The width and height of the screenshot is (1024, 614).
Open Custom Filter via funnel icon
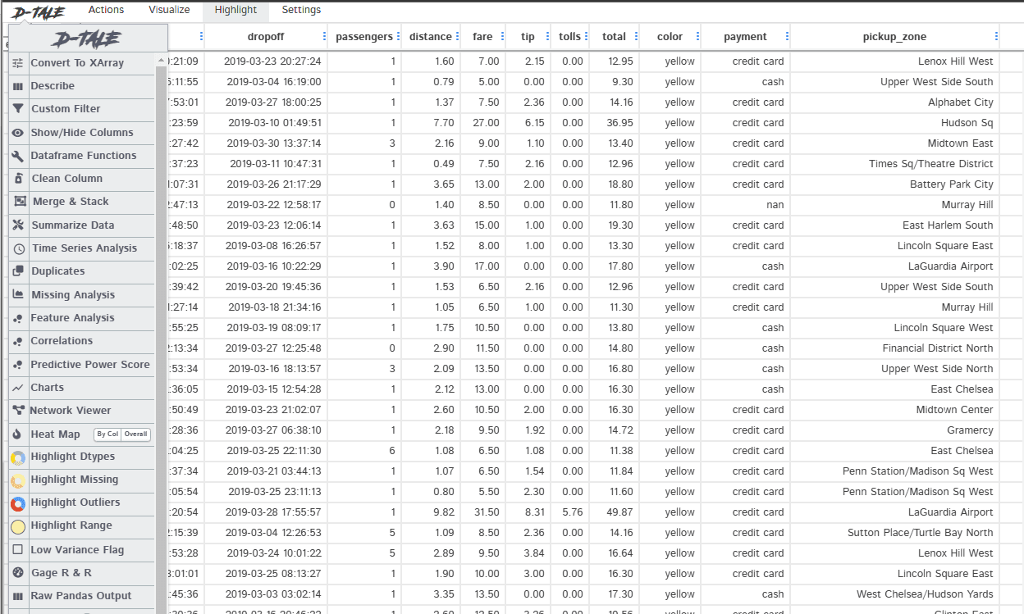[18, 109]
